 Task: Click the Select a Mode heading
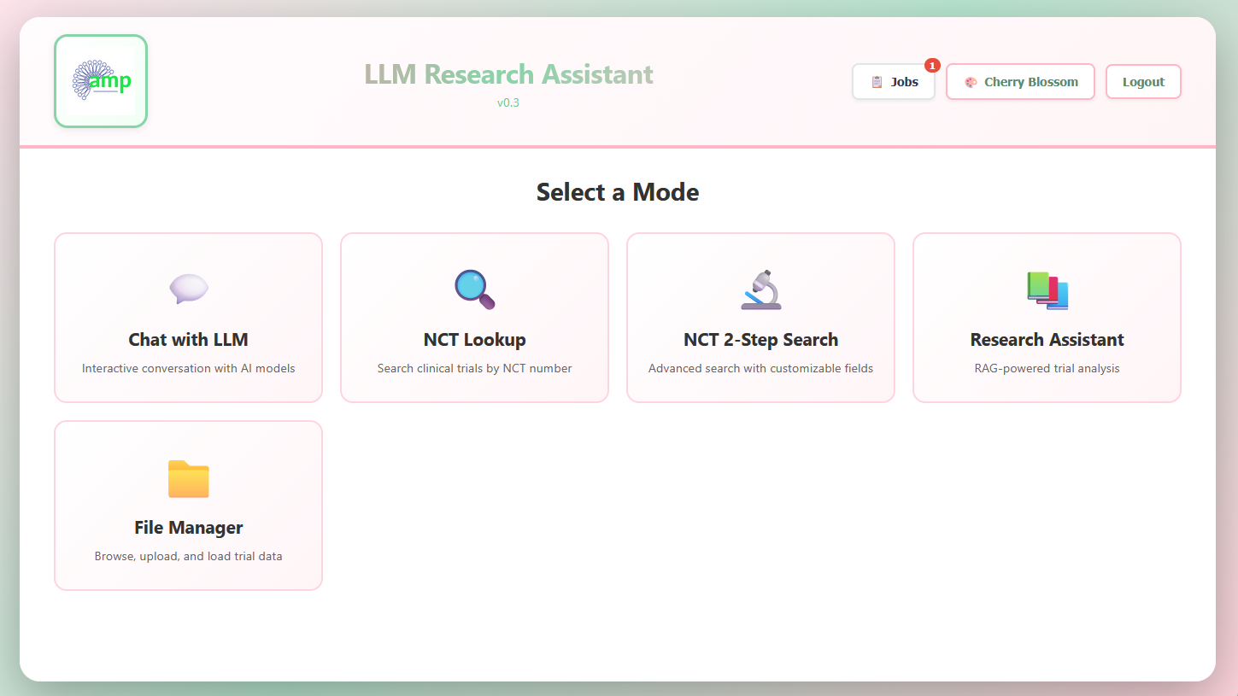617,192
